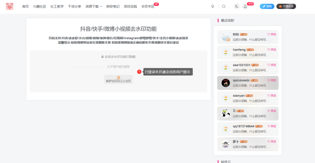The width and height of the screenshot is (315, 163).
Task: Click username stanyan
Action: point(239,96)
